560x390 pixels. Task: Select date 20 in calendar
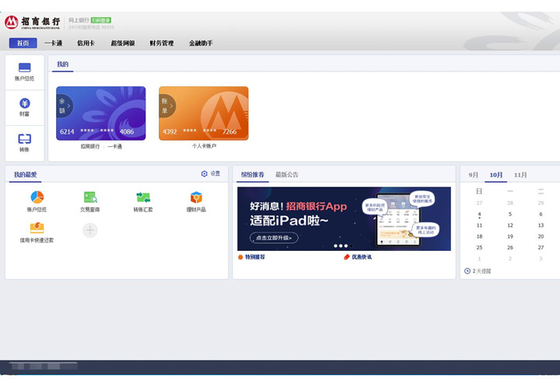pos(541,236)
